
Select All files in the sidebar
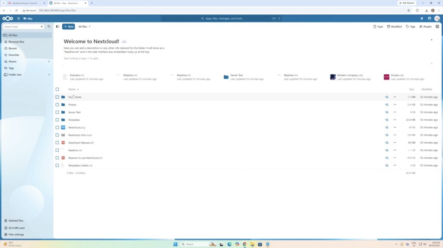point(27,35)
